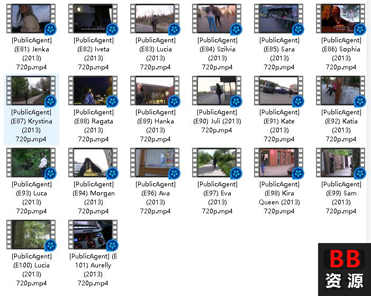Image resolution: width=371 pixels, height=296 pixels.
Task: Click the file name text for E92 Katia
Action: [x=341, y=125]
